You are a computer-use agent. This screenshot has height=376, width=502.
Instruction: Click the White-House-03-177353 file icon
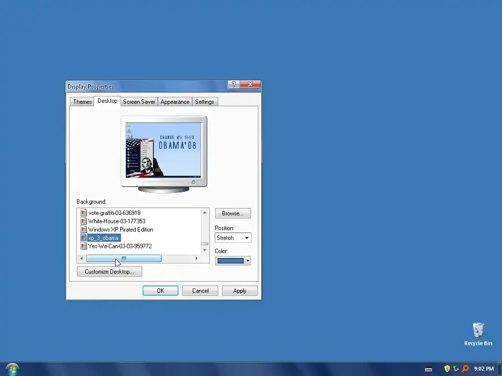click(83, 221)
